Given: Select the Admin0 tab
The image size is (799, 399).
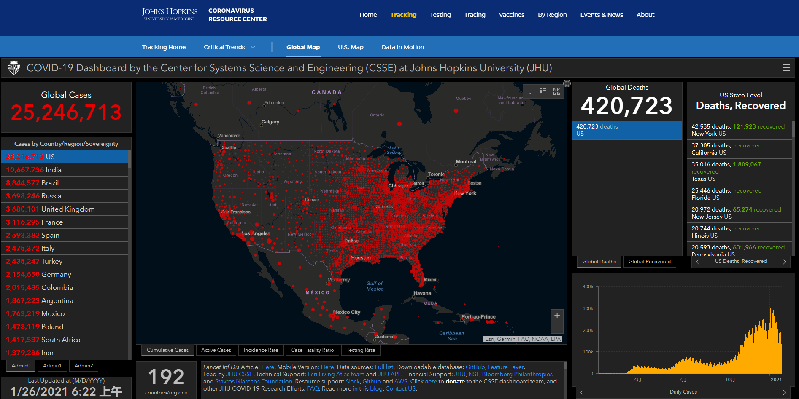Looking at the screenshot, I should [21, 366].
